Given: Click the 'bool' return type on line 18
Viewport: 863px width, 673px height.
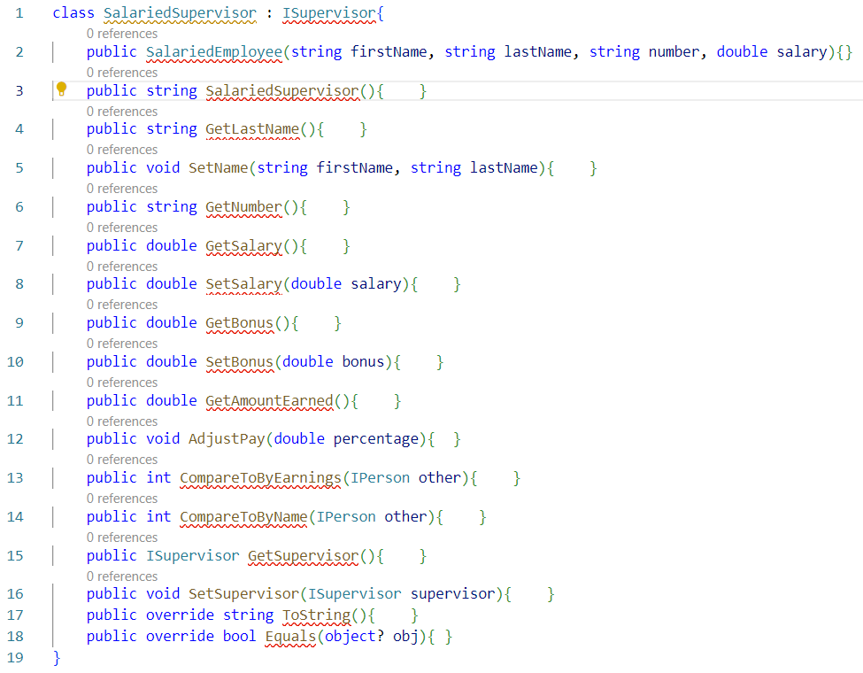Looking at the screenshot, I should (239, 637).
